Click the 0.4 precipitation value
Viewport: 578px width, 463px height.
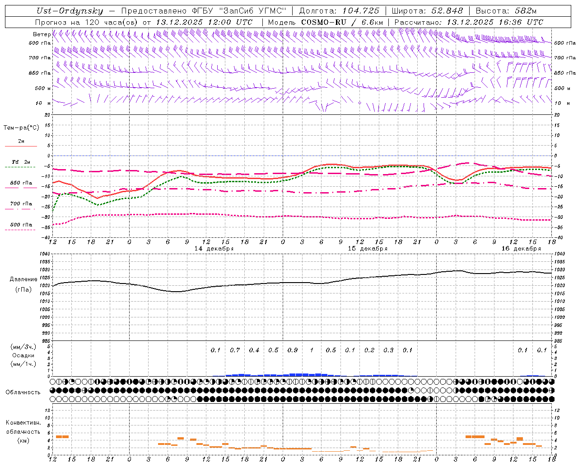point(254,350)
